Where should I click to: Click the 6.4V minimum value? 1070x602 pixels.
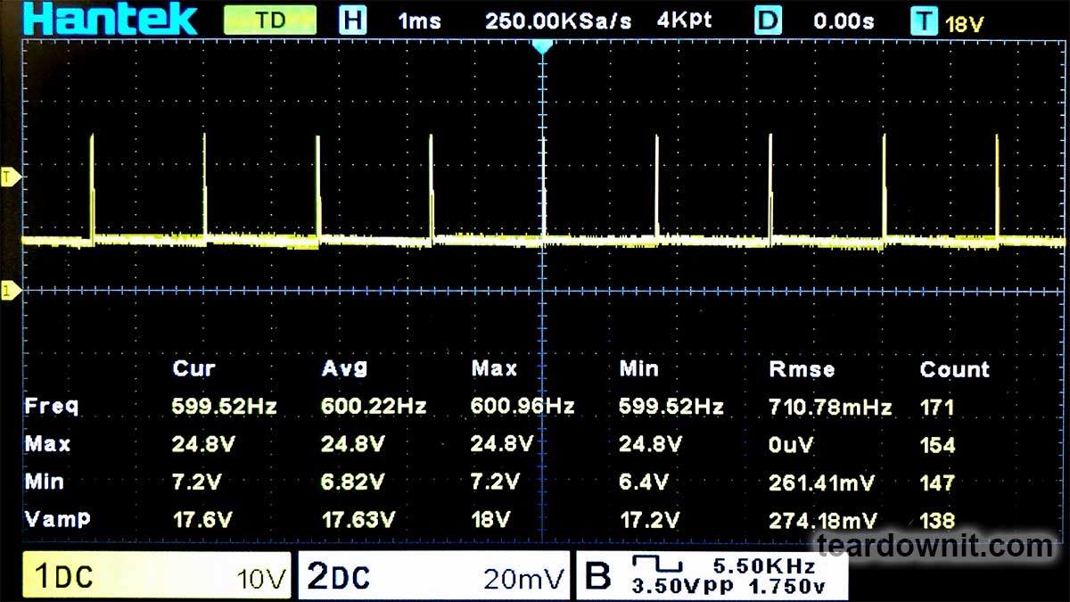[x=644, y=482]
